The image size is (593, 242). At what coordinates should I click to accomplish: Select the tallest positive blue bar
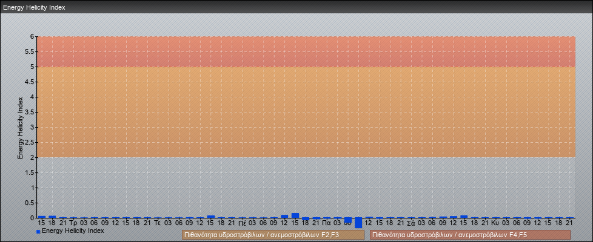295,215
